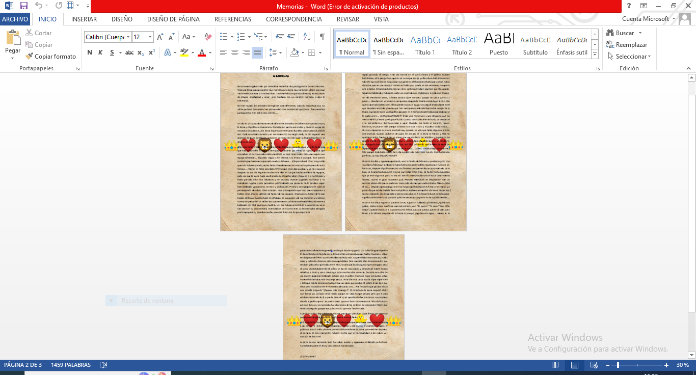696x375 pixels.
Task: Expand the Seleccionar dropdown
Action: click(633, 57)
